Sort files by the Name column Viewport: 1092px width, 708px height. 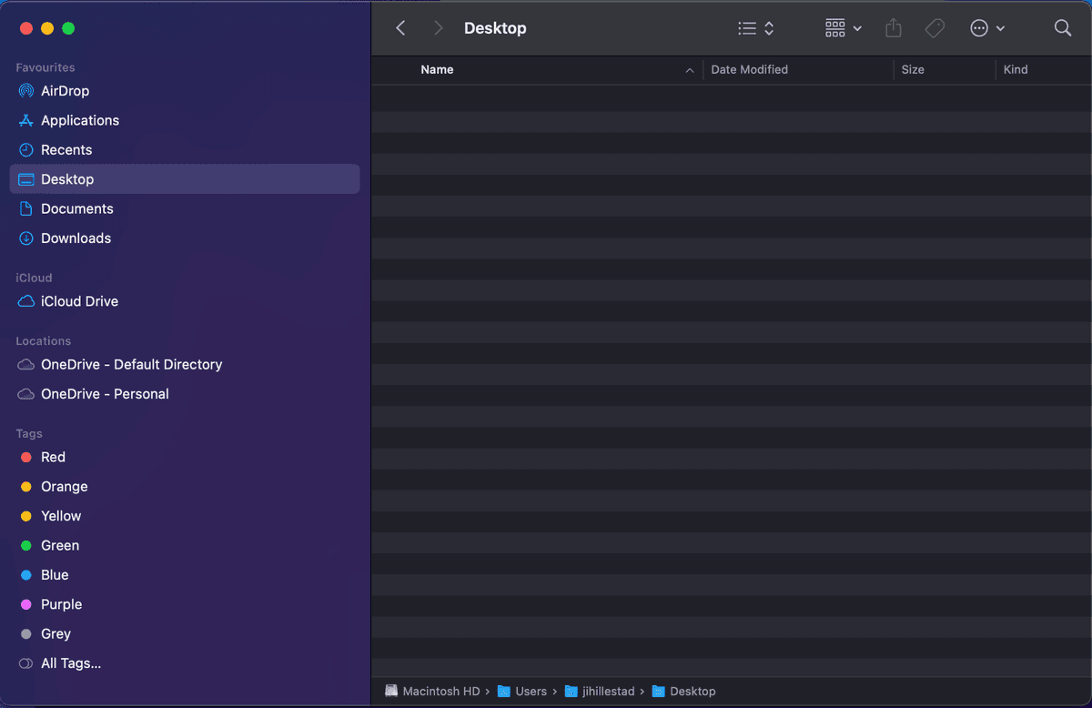tap(437, 70)
